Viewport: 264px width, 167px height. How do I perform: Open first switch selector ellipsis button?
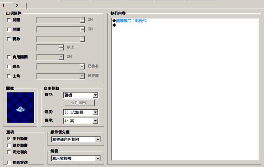(x=82, y=20)
